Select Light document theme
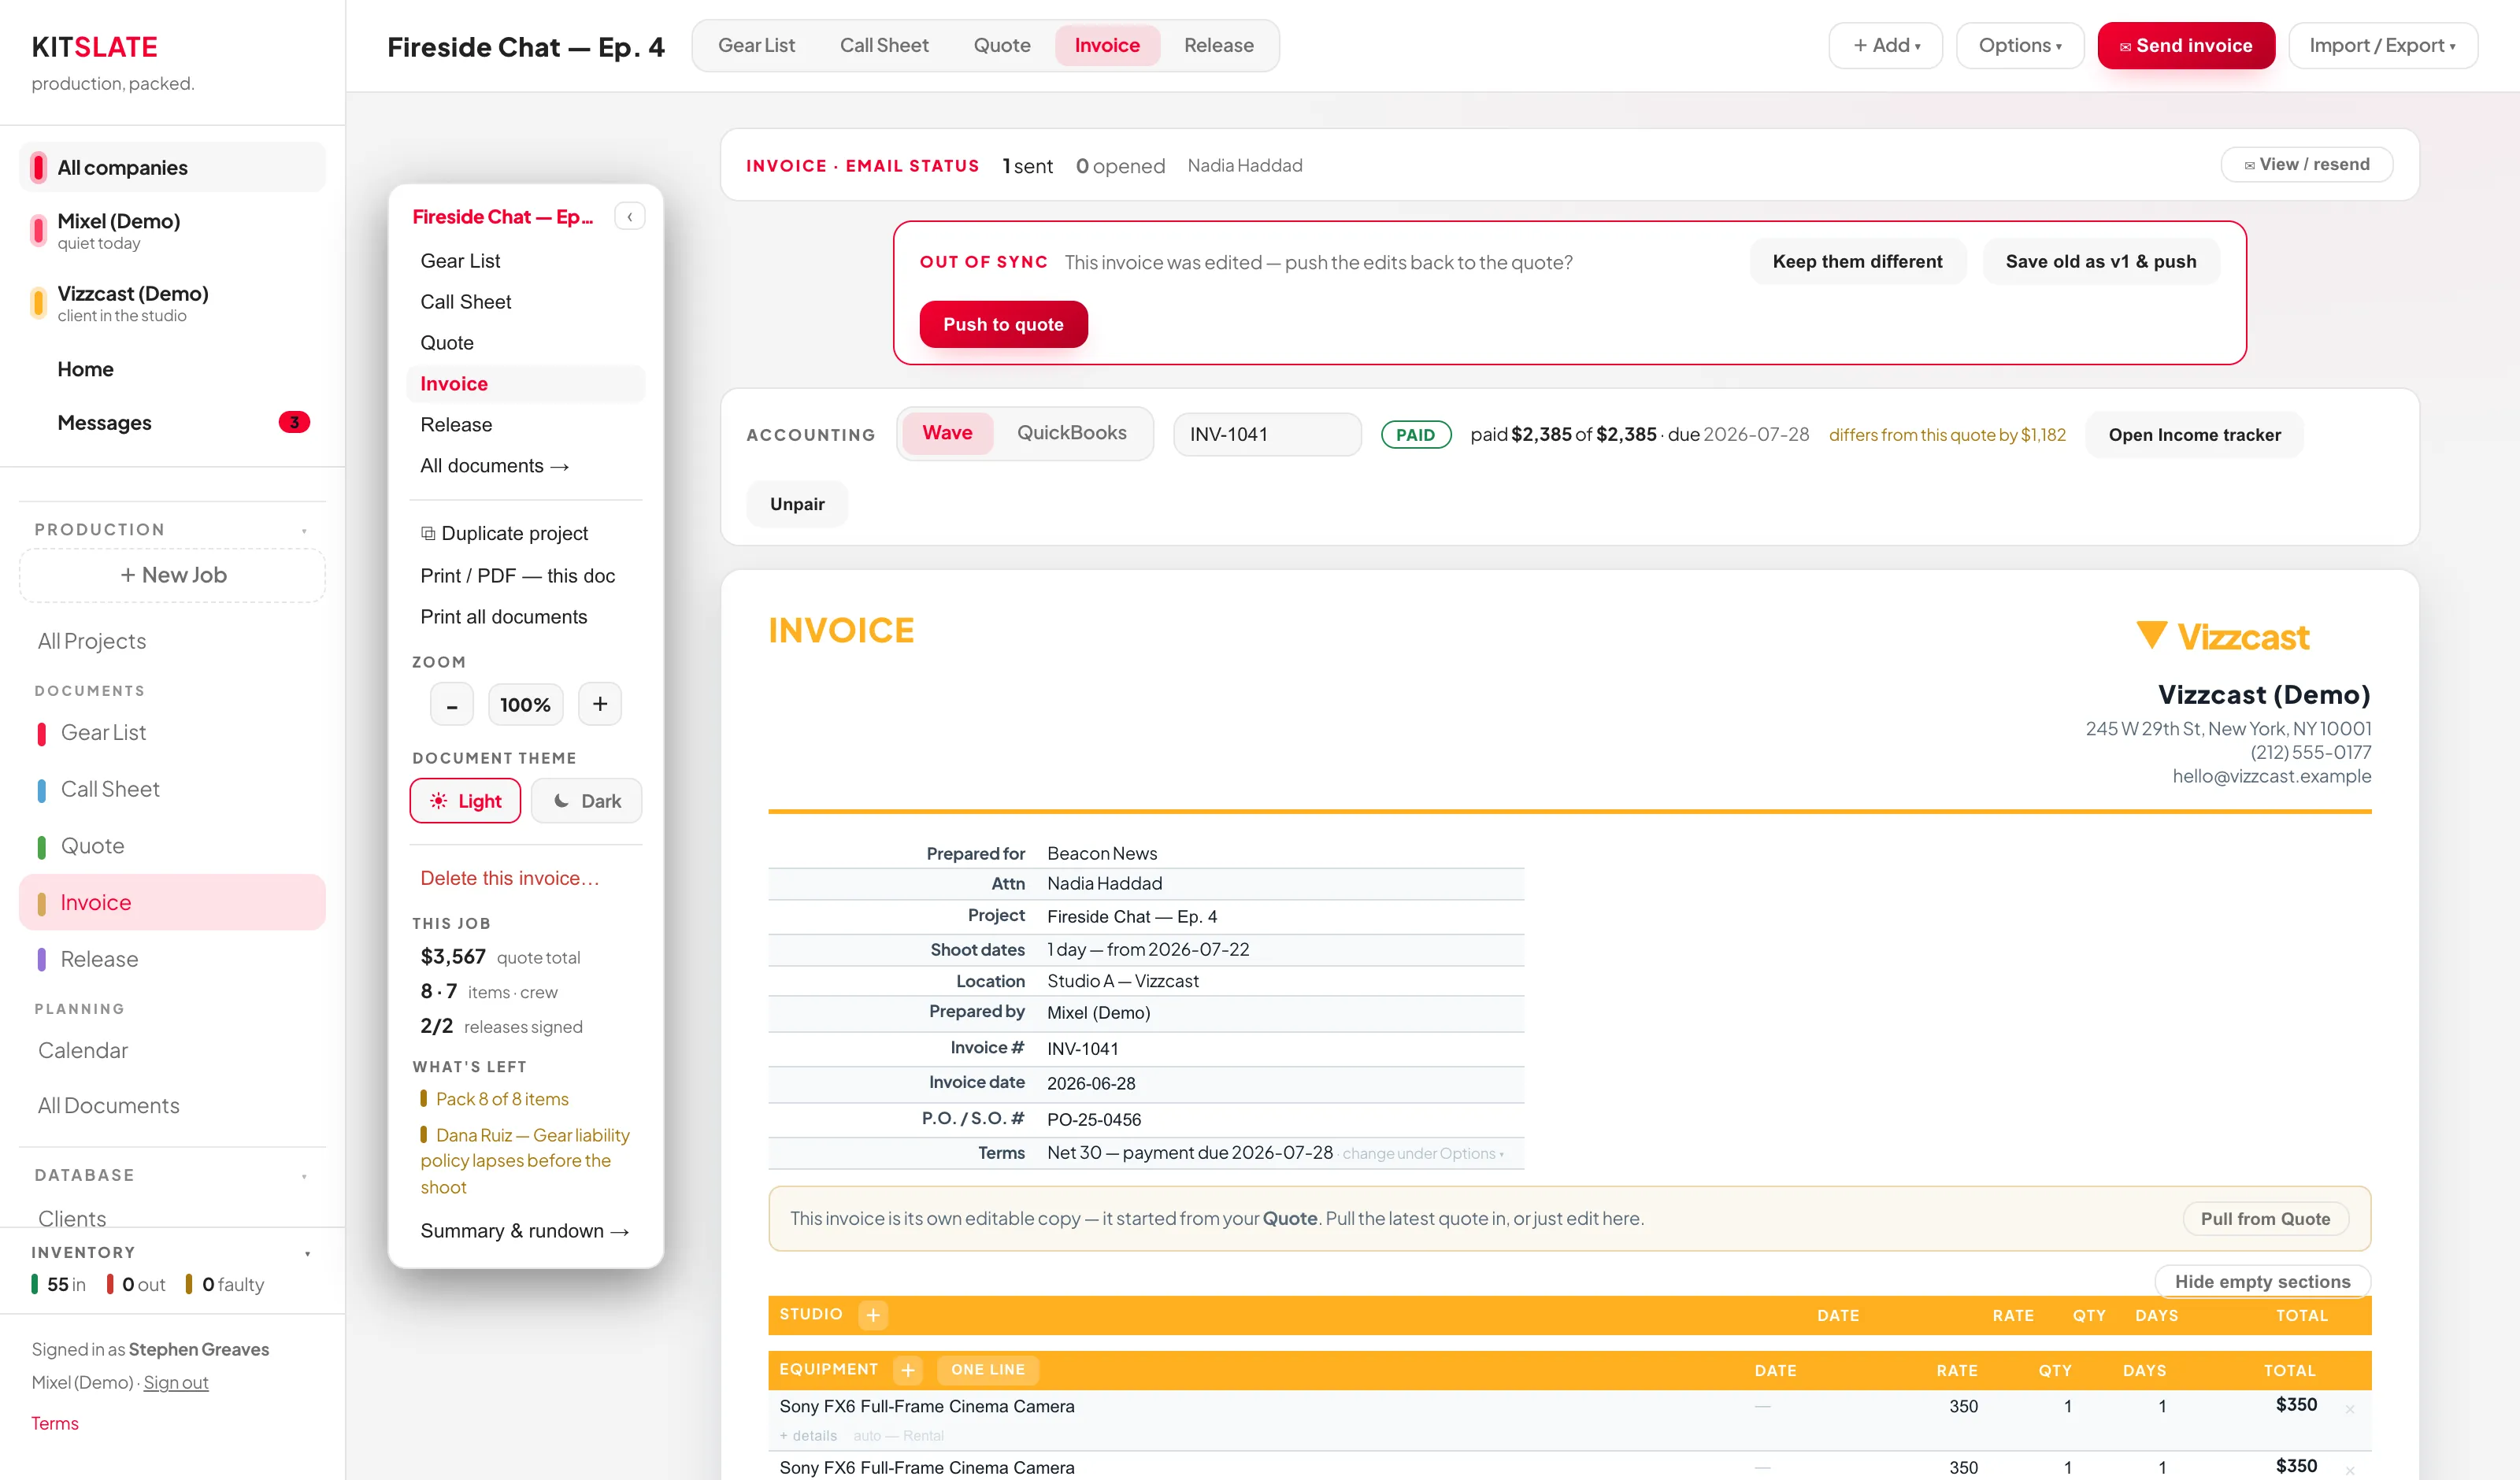The height and width of the screenshot is (1480, 2520). tap(465, 800)
